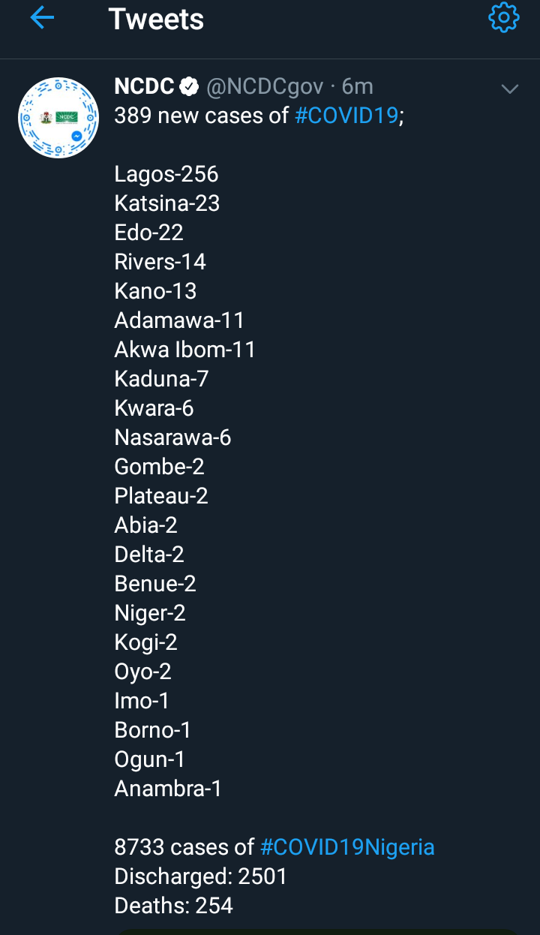
Task: Tap the Deaths: 254 text
Action: coord(174,906)
